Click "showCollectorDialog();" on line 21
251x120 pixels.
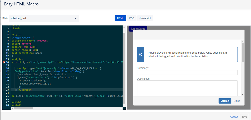click(35, 84)
